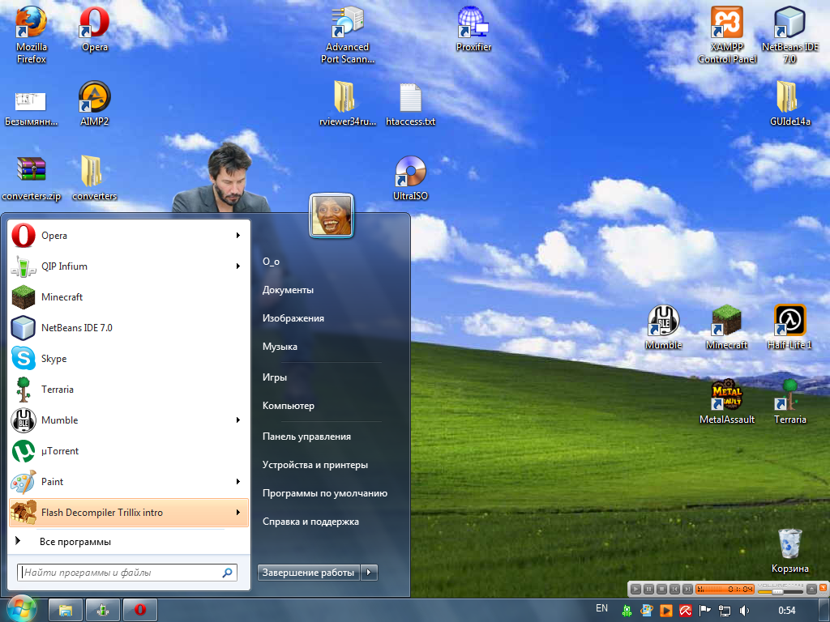Open File Explorer from the taskbar
Viewport: 830px width, 622px height.
[x=66, y=611]
